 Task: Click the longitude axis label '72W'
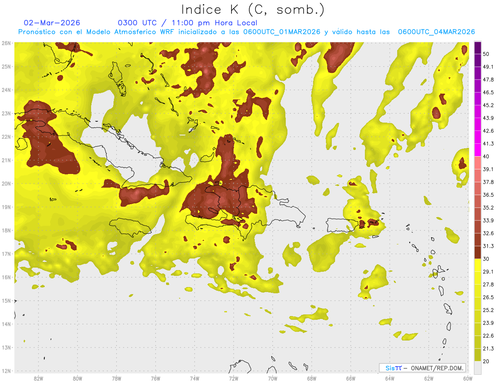click(x=234, y=378)
